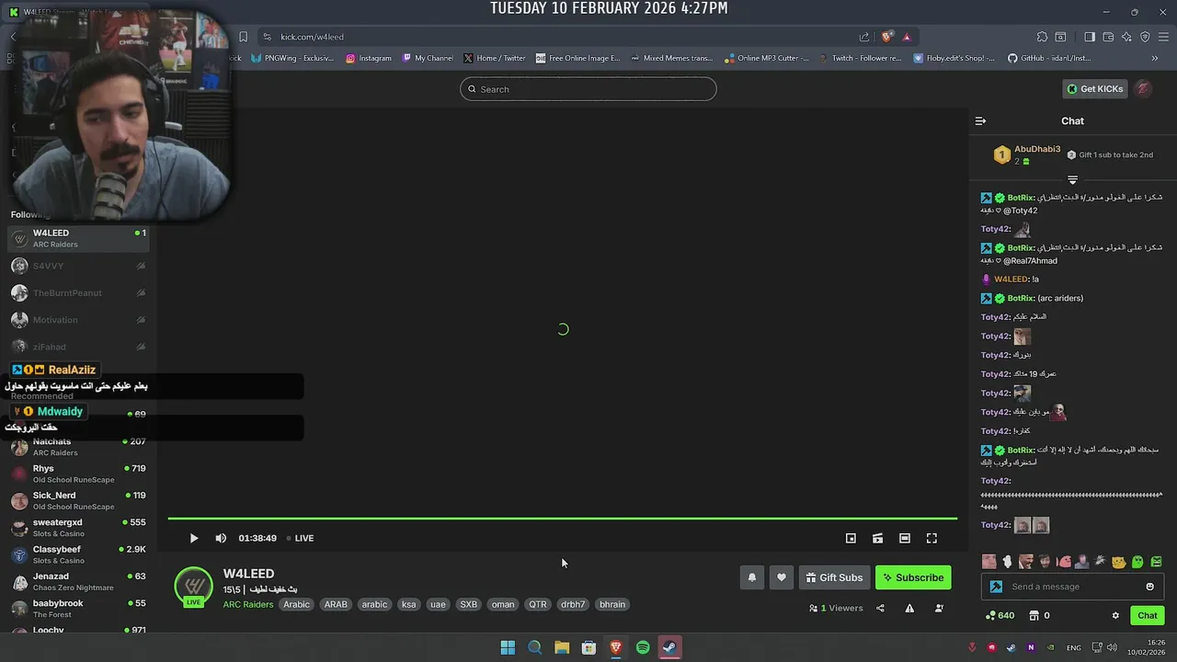Open Natchats channel in the sidebar
Screen dimensions: 1177x662
(x=77, y=447)
